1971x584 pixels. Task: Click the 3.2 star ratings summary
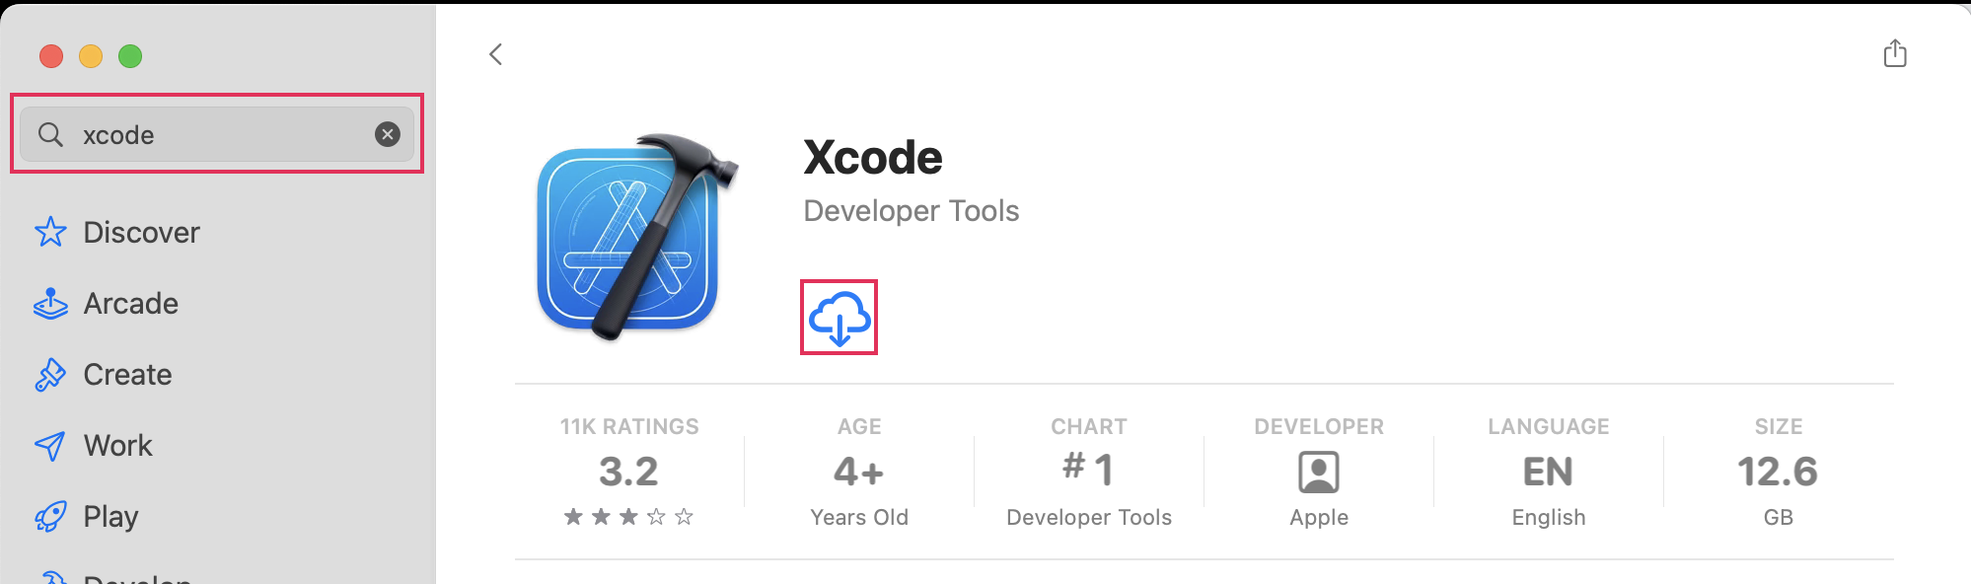(x=628, y=473)
